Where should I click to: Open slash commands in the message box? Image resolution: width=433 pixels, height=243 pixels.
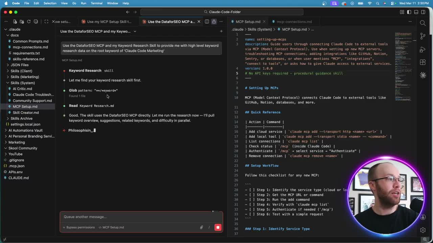(x=209, y=227)
